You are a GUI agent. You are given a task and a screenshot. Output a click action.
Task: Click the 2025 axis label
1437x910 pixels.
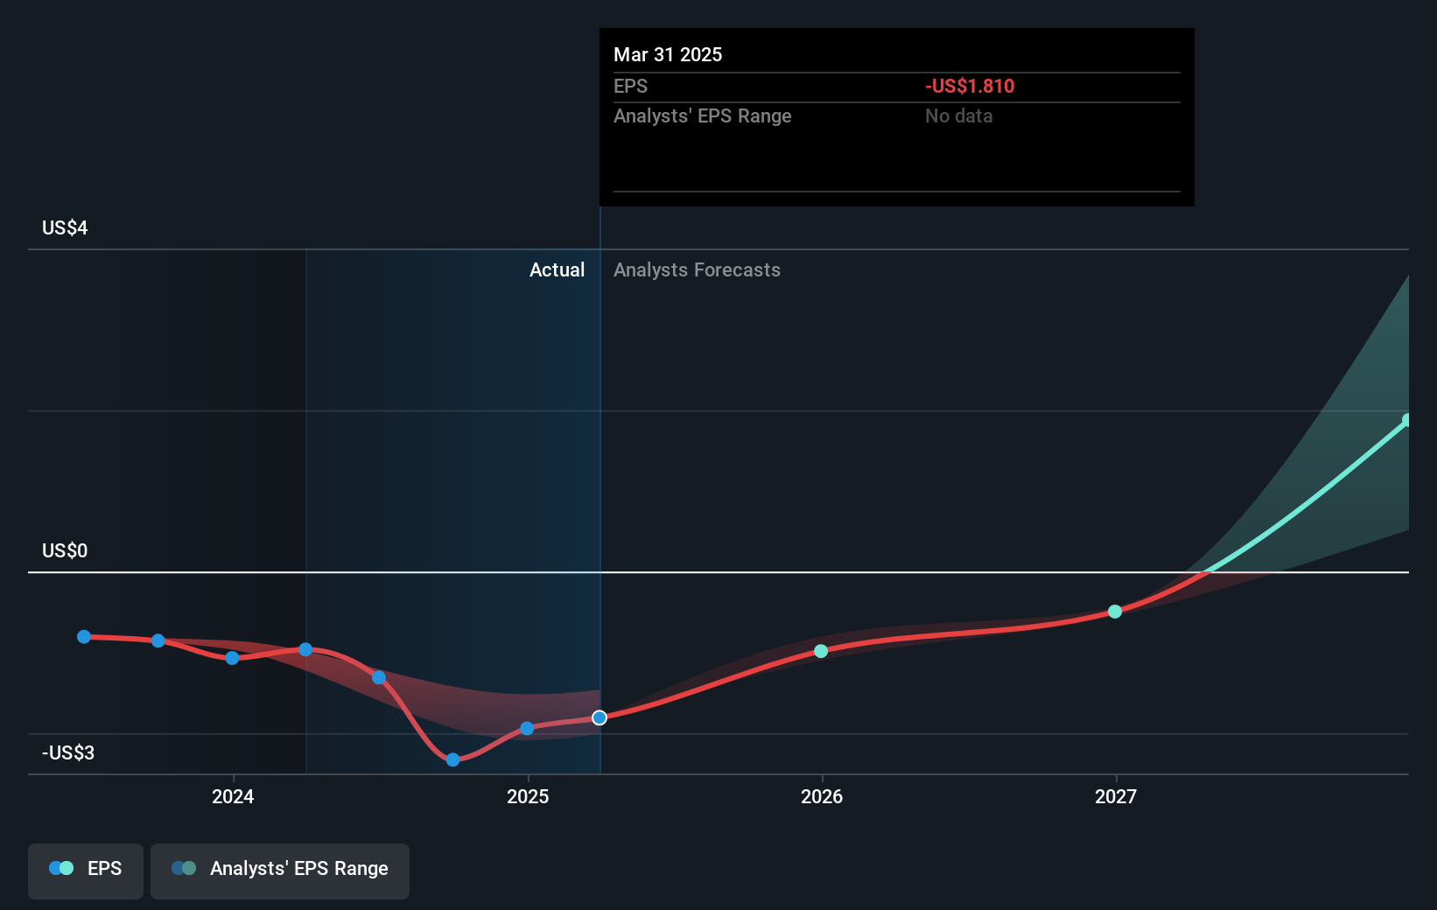(528, 796)
